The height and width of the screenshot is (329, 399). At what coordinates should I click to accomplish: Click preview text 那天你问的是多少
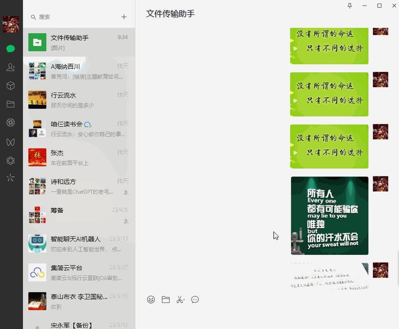pos(72,105)
